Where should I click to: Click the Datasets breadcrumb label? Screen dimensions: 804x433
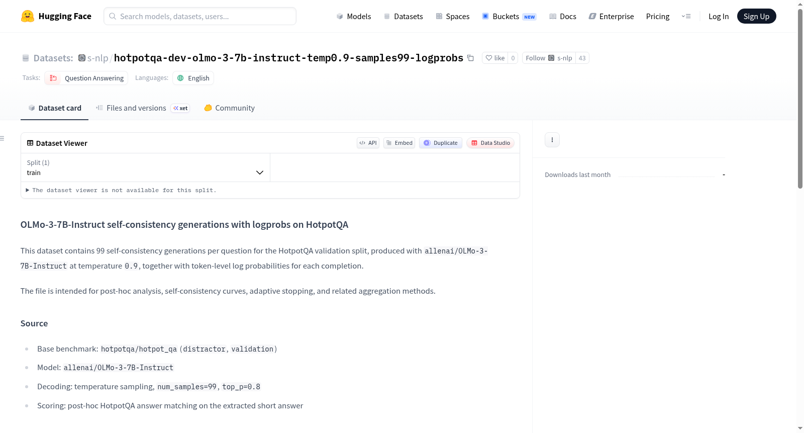click(53, 58)
